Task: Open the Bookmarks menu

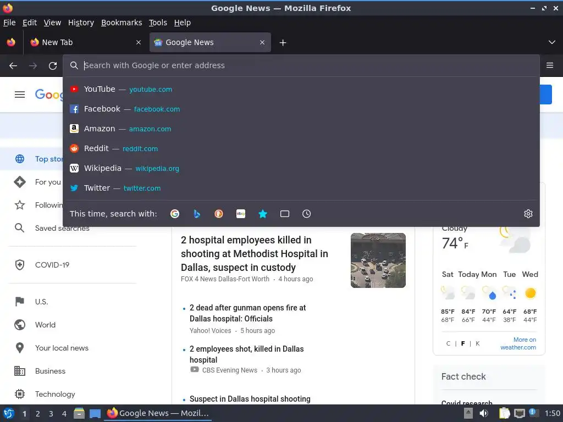Action: [122, 23]
